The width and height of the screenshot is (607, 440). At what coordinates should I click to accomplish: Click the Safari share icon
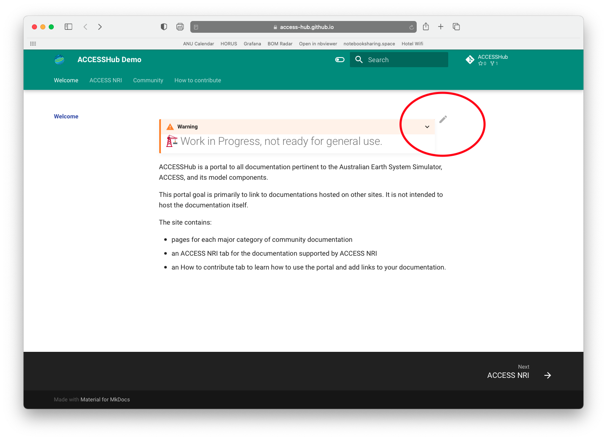426,26
